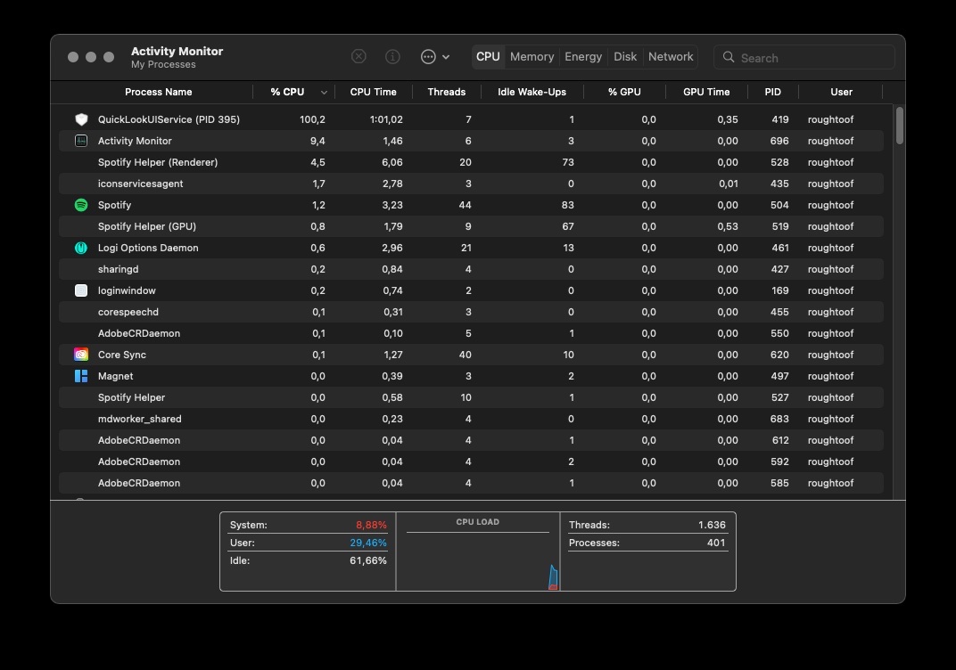This screenshot has height=670, width=956.
Task: Sort by the Idle Wake-Ups column header
Action: pos(532,92)
